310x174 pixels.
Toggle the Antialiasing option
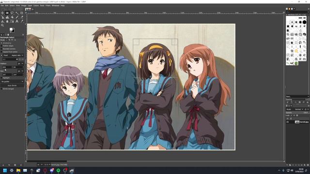pyautogui.click(x=1, y=43)
